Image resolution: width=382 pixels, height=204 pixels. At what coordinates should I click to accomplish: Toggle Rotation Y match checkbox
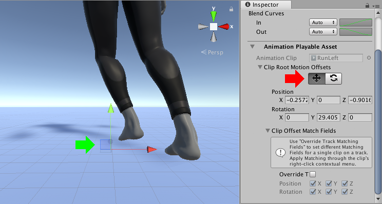click(329, 192)
